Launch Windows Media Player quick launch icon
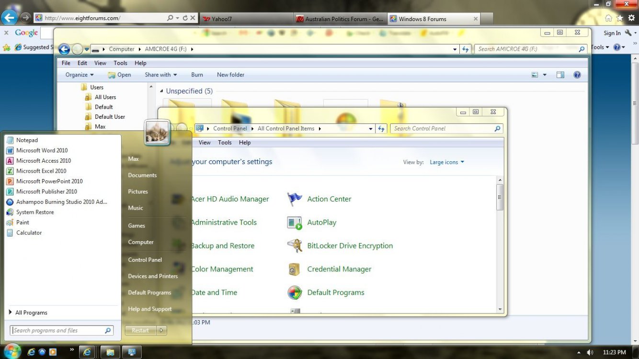The image size is (639, 359). tap(53, 352)
